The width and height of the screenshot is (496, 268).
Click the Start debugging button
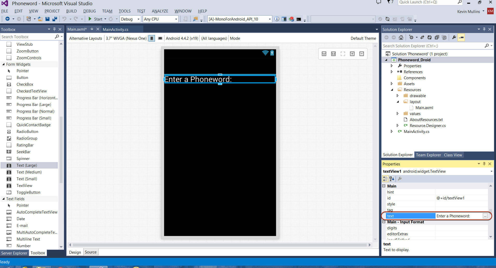tap(96, 19)
